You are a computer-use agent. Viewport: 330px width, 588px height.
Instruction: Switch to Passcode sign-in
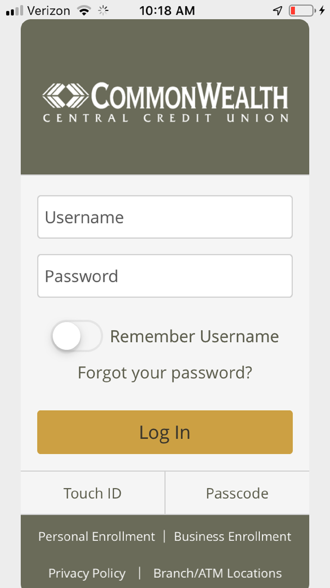pyautogui.click(x=237, y=493)
